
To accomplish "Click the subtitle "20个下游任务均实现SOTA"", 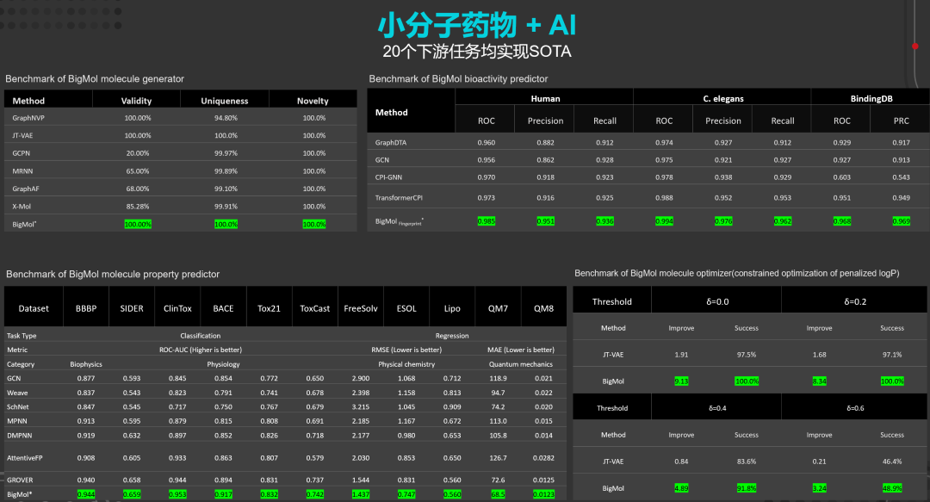I will pos(477,52).
